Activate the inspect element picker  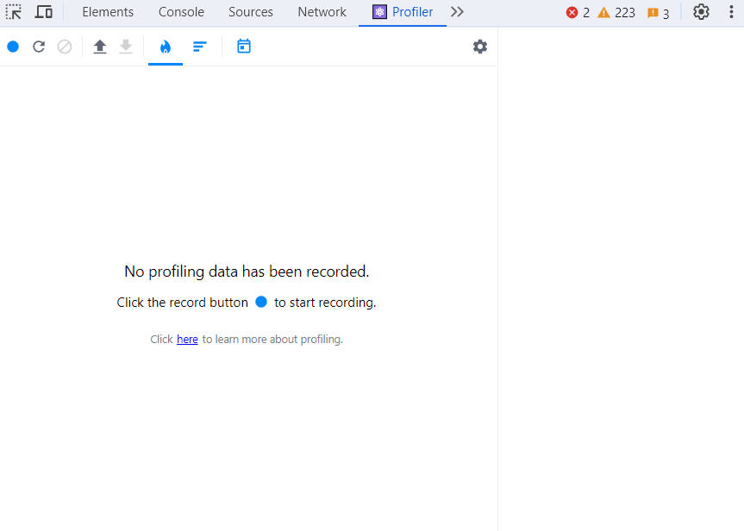[14, 12]
